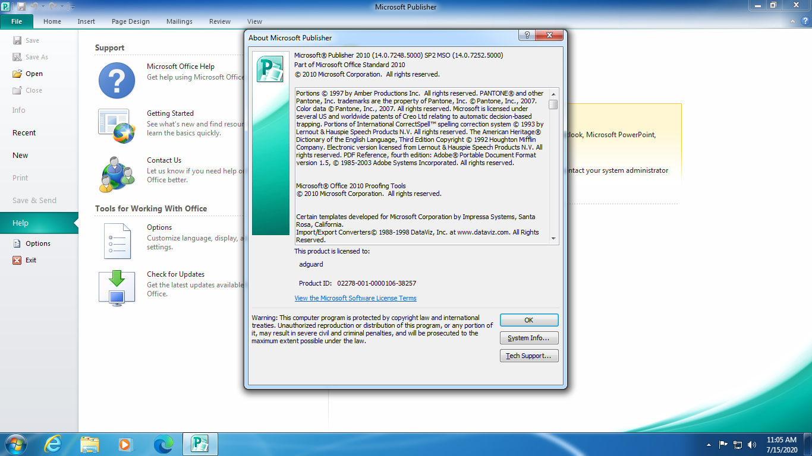Click scroll up arrow in license text box
Image resolution: width=812 pixels, height=456 pixels.
(553, 94)
